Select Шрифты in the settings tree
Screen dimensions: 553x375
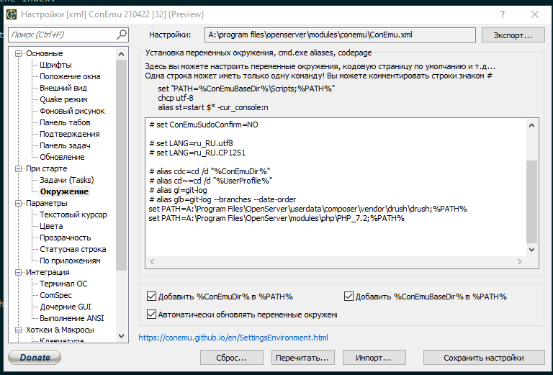(55, 65)
